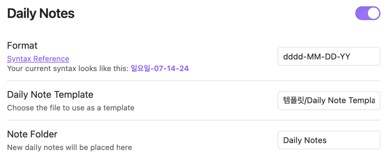Disable the Daily Notes toggle switch
The width and height of the screenshot is (388, 161).
point(367,13)
